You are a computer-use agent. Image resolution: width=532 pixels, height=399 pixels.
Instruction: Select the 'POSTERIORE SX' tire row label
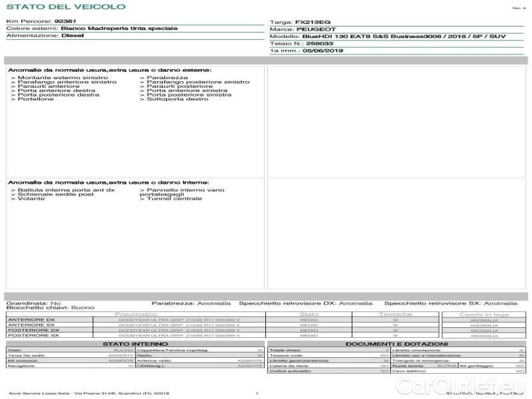point(33,335)
